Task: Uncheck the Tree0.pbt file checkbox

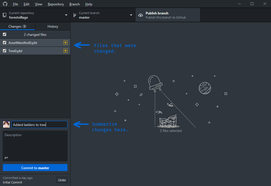Action: tap(5, 51)
